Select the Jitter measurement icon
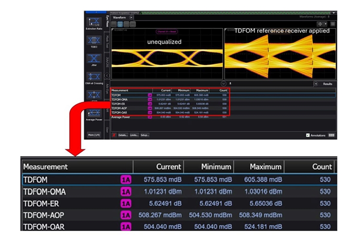The image size is (364, 242). tap(94, 59)
